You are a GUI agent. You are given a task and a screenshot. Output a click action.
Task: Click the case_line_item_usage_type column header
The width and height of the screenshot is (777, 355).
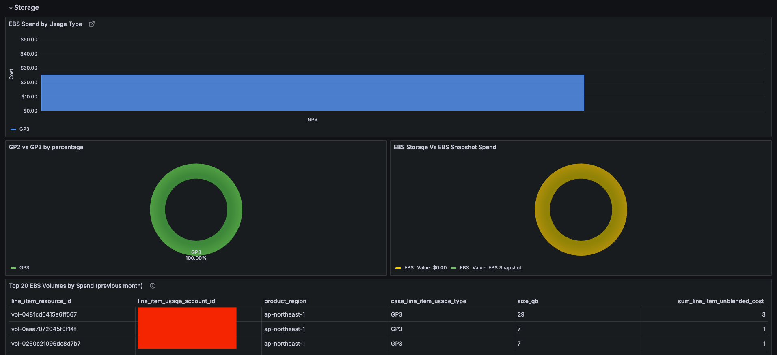tap(428, 301)
